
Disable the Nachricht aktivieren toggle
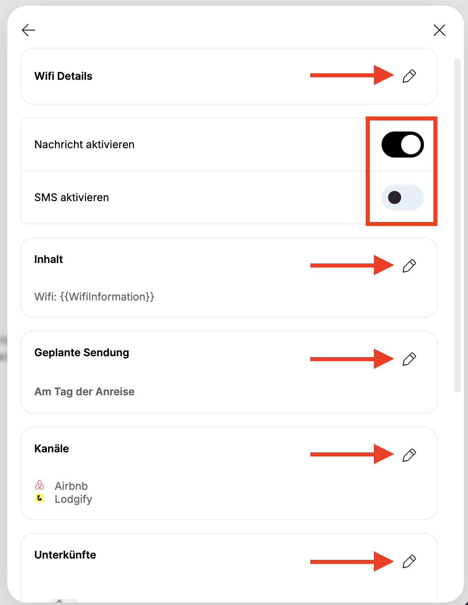(403, 145)
